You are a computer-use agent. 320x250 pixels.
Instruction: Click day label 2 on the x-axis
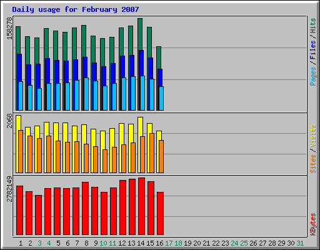coord(30,243)
